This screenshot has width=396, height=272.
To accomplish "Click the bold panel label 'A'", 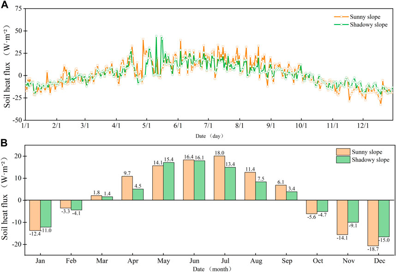I will [x=5, y=5].
